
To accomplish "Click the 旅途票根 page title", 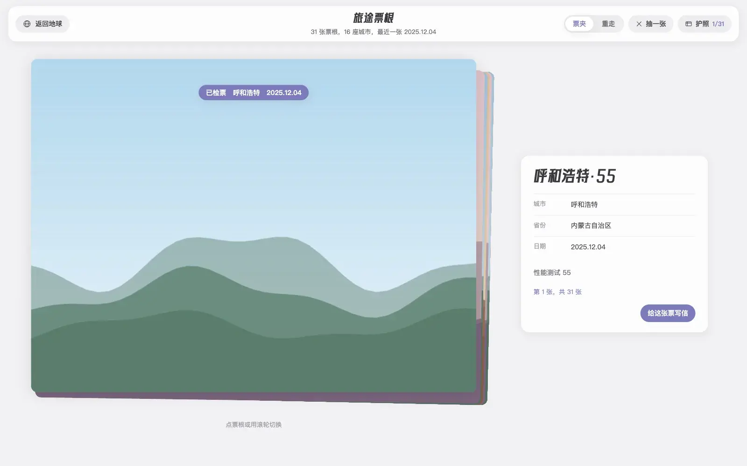I will (x=373, y=18).
